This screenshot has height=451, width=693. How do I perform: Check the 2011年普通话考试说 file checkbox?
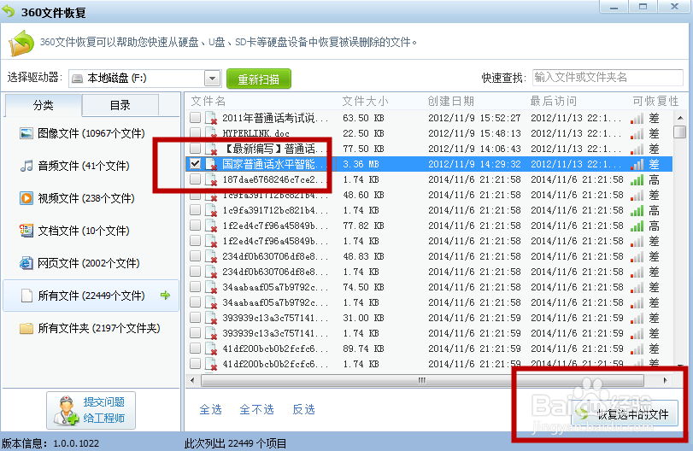tap(195, 118)
